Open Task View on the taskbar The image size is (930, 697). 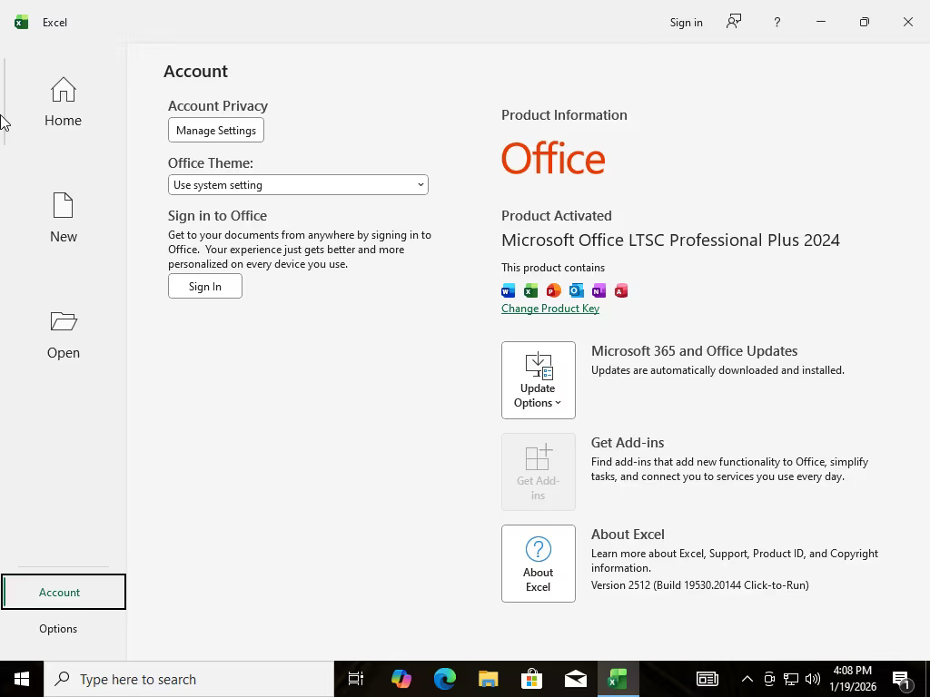[x=355, y=679]
